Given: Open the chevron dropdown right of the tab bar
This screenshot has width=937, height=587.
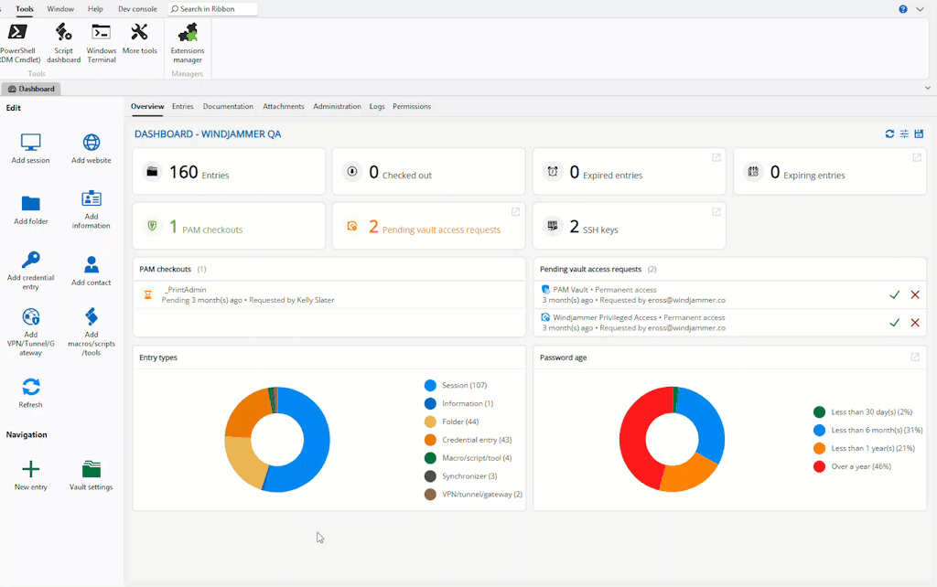Looking at the screenshot, I should coord(927,88).
